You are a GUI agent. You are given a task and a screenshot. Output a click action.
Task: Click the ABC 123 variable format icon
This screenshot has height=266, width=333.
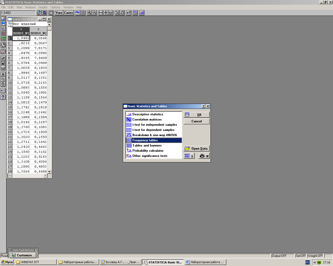(135, 13)
